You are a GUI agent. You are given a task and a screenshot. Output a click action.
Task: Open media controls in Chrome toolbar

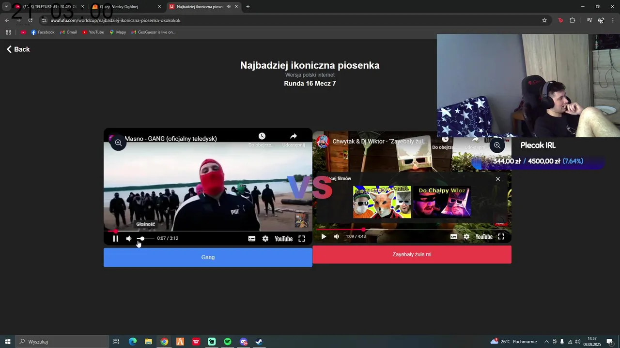(x=589, y=20)
